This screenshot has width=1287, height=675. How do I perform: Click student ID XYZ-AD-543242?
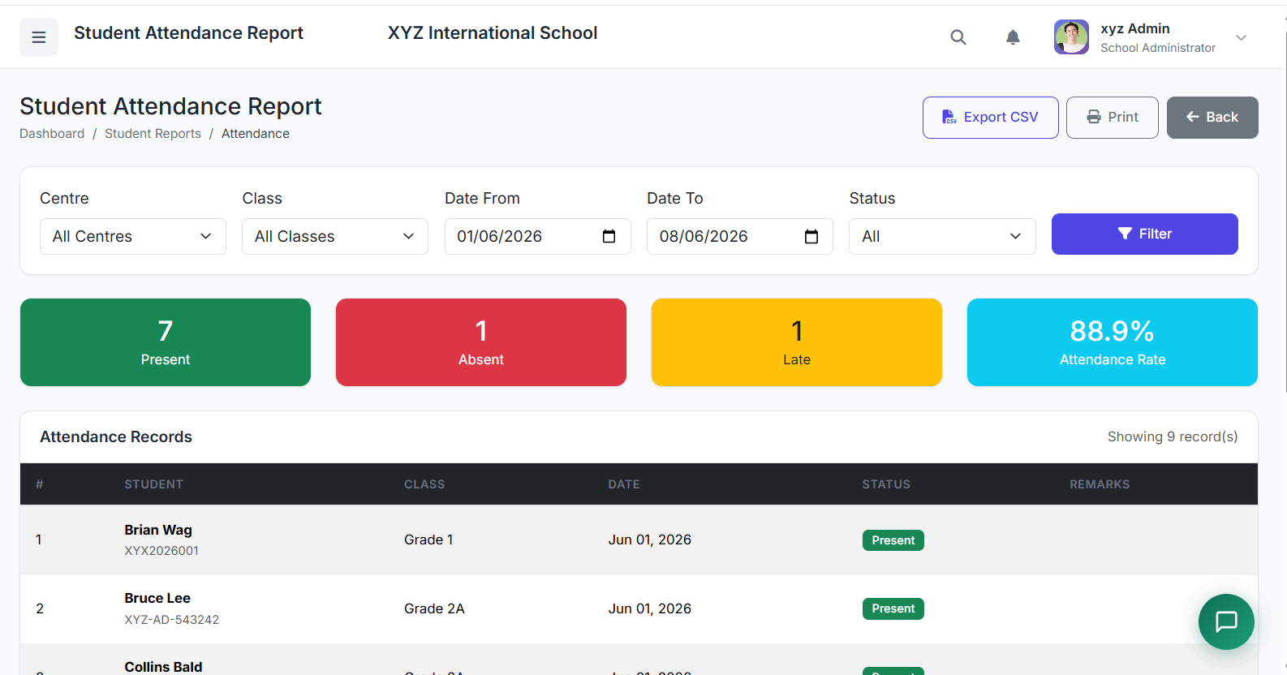point(172,620)
